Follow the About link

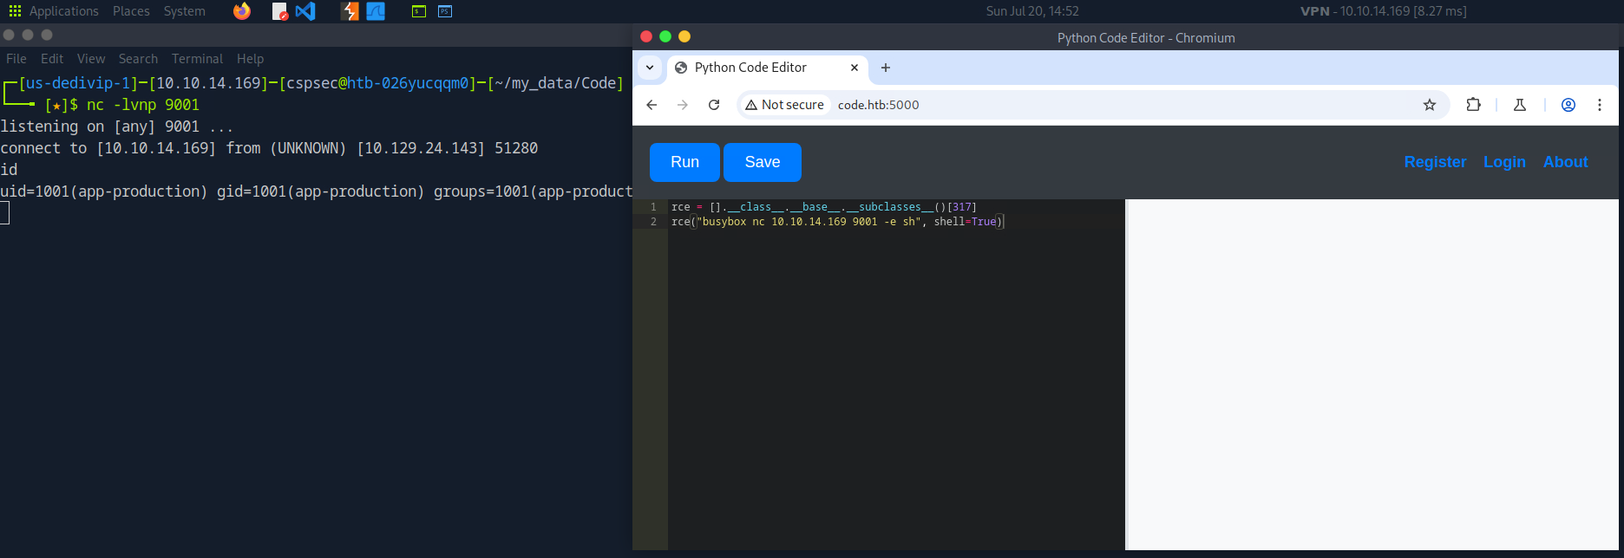tap(1565, 162)
